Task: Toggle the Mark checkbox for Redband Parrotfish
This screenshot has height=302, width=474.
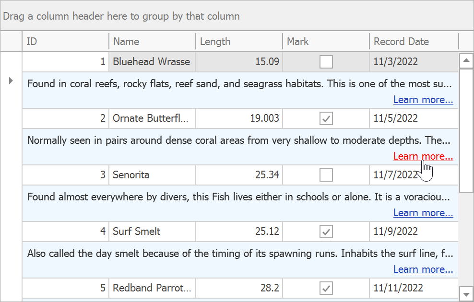Action: [x=326, y=288]
